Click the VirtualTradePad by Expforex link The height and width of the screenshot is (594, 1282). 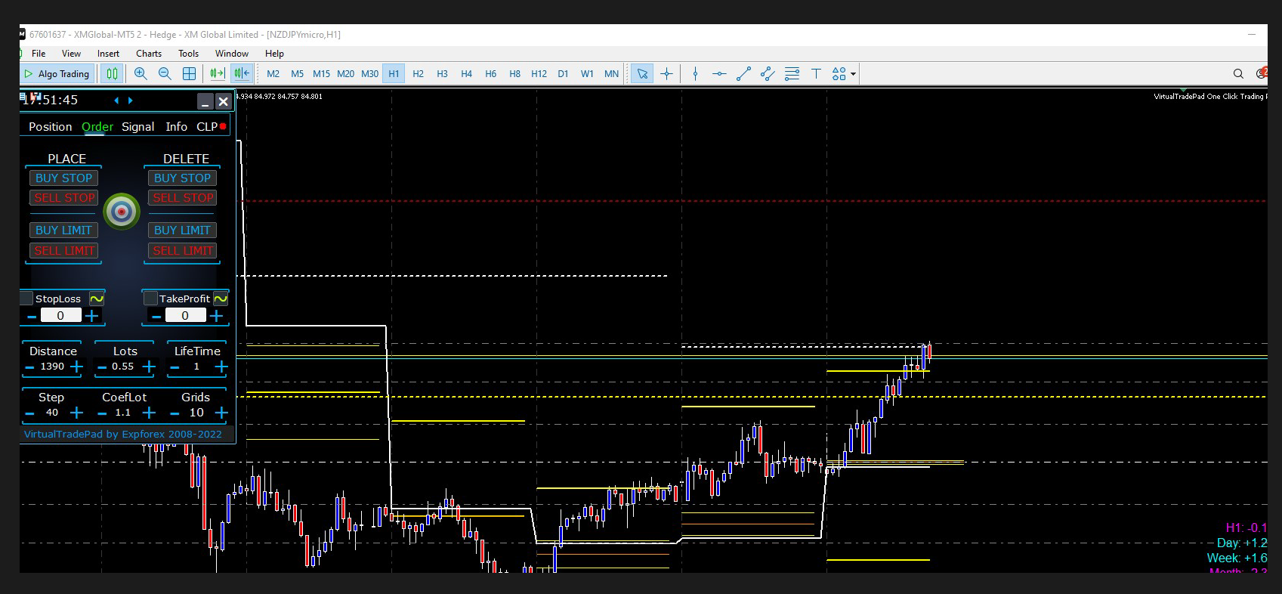123,435
